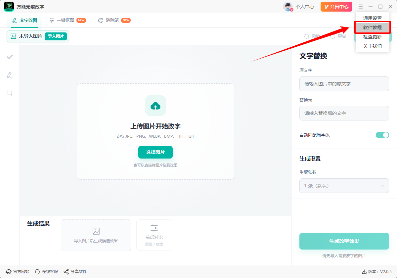Choose 关于我们 from the menu
The width and height of the screenshot is (397, 278).
[x=373, y=46]
